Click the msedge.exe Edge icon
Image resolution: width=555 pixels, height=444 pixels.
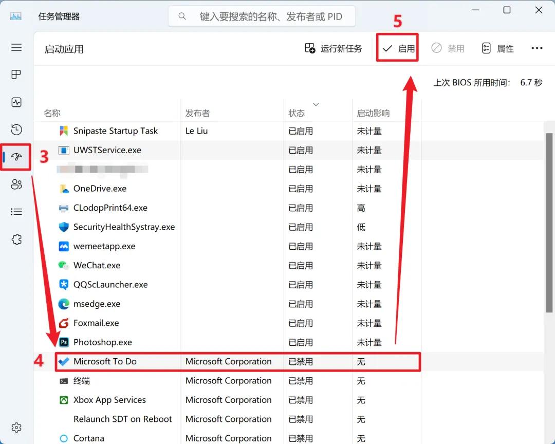click(64, 304)
